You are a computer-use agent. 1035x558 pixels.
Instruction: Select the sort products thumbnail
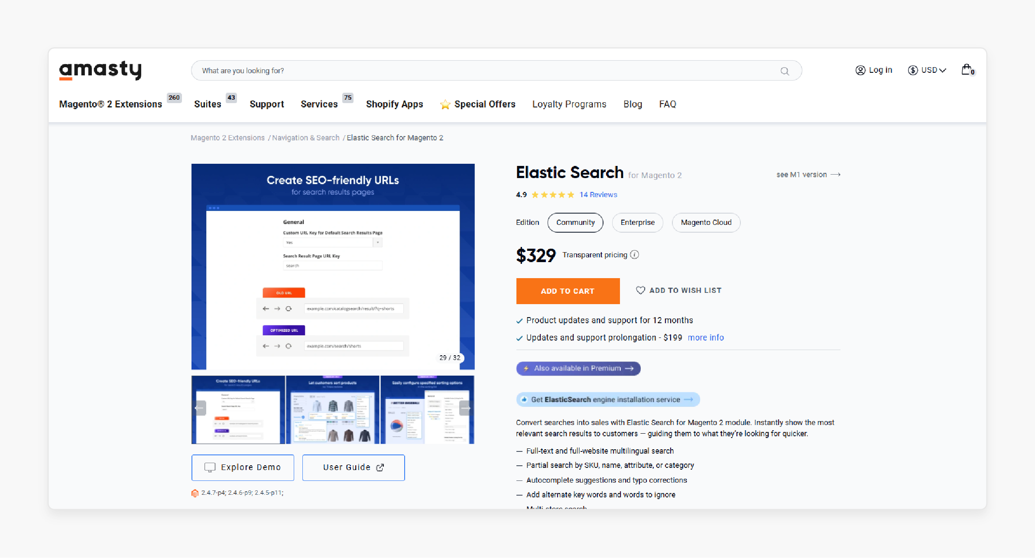[x=333, y=410]
